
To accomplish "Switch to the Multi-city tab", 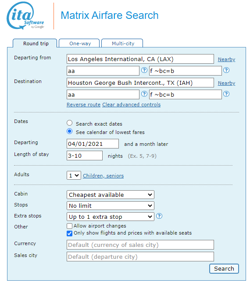I will pyautogui.click(x=122, y=43).
